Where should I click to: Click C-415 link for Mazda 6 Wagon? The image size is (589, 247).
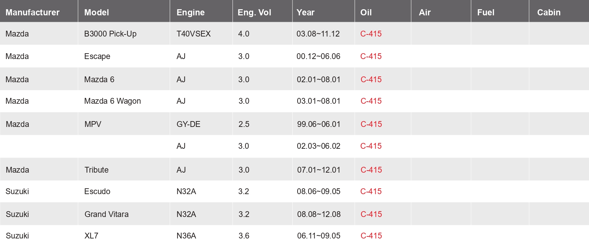[x=371, y=101]
